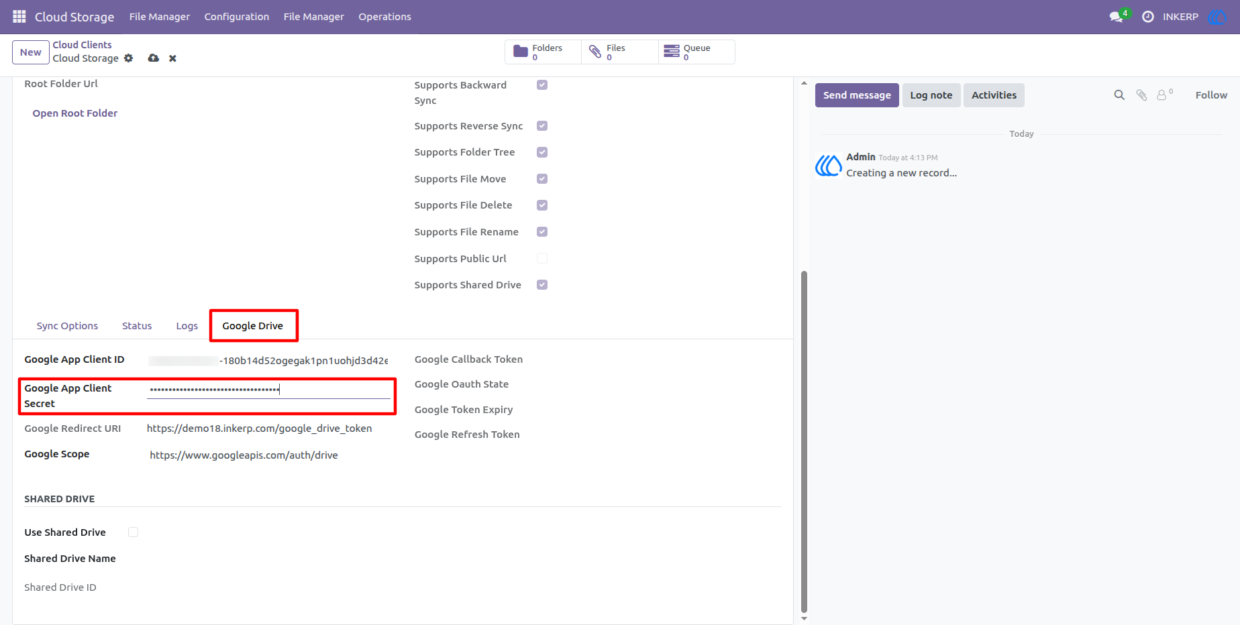The width and height of the screenshot is (1240, 625).
Task: Click Admin avatar in the message
Action: tap(829, 165)
